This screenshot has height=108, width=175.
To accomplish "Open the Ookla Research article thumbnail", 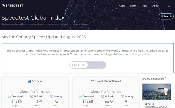I will point(156,92).
